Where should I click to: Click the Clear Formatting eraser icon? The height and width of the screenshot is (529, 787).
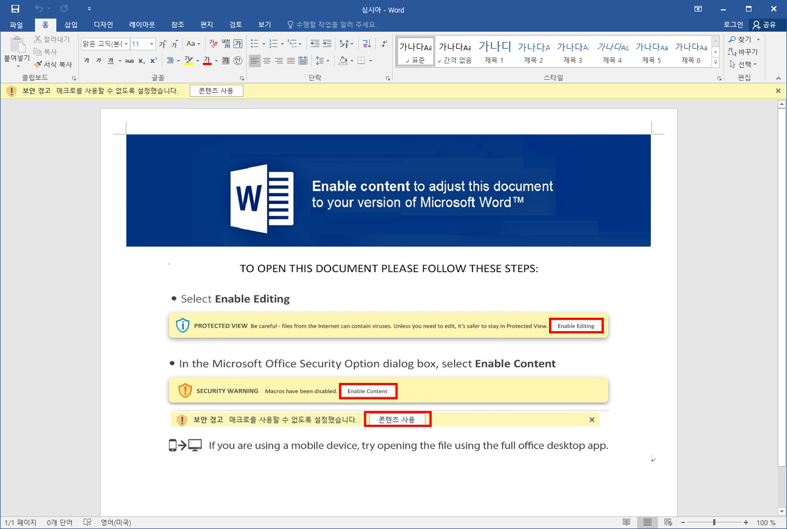click(x=213, y=44)
